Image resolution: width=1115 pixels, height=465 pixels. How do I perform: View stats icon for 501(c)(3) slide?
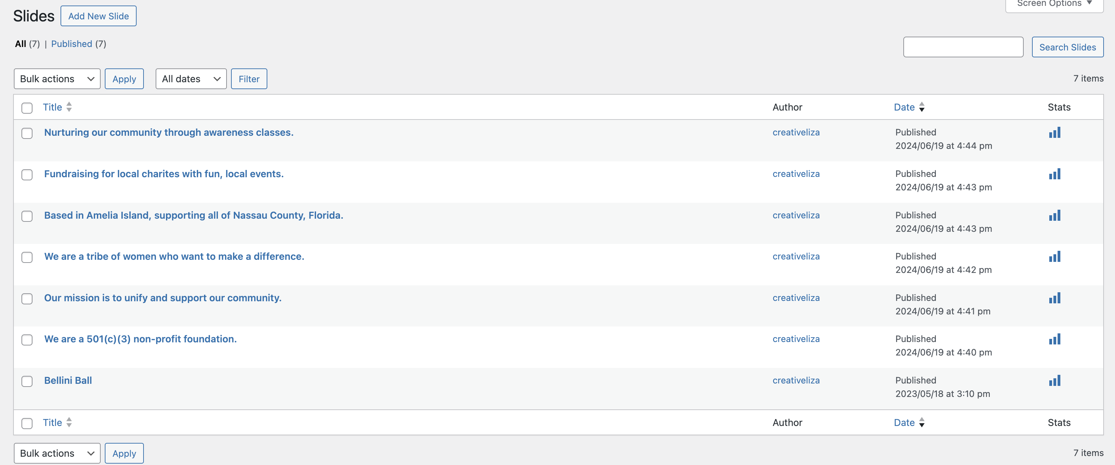1054,339
